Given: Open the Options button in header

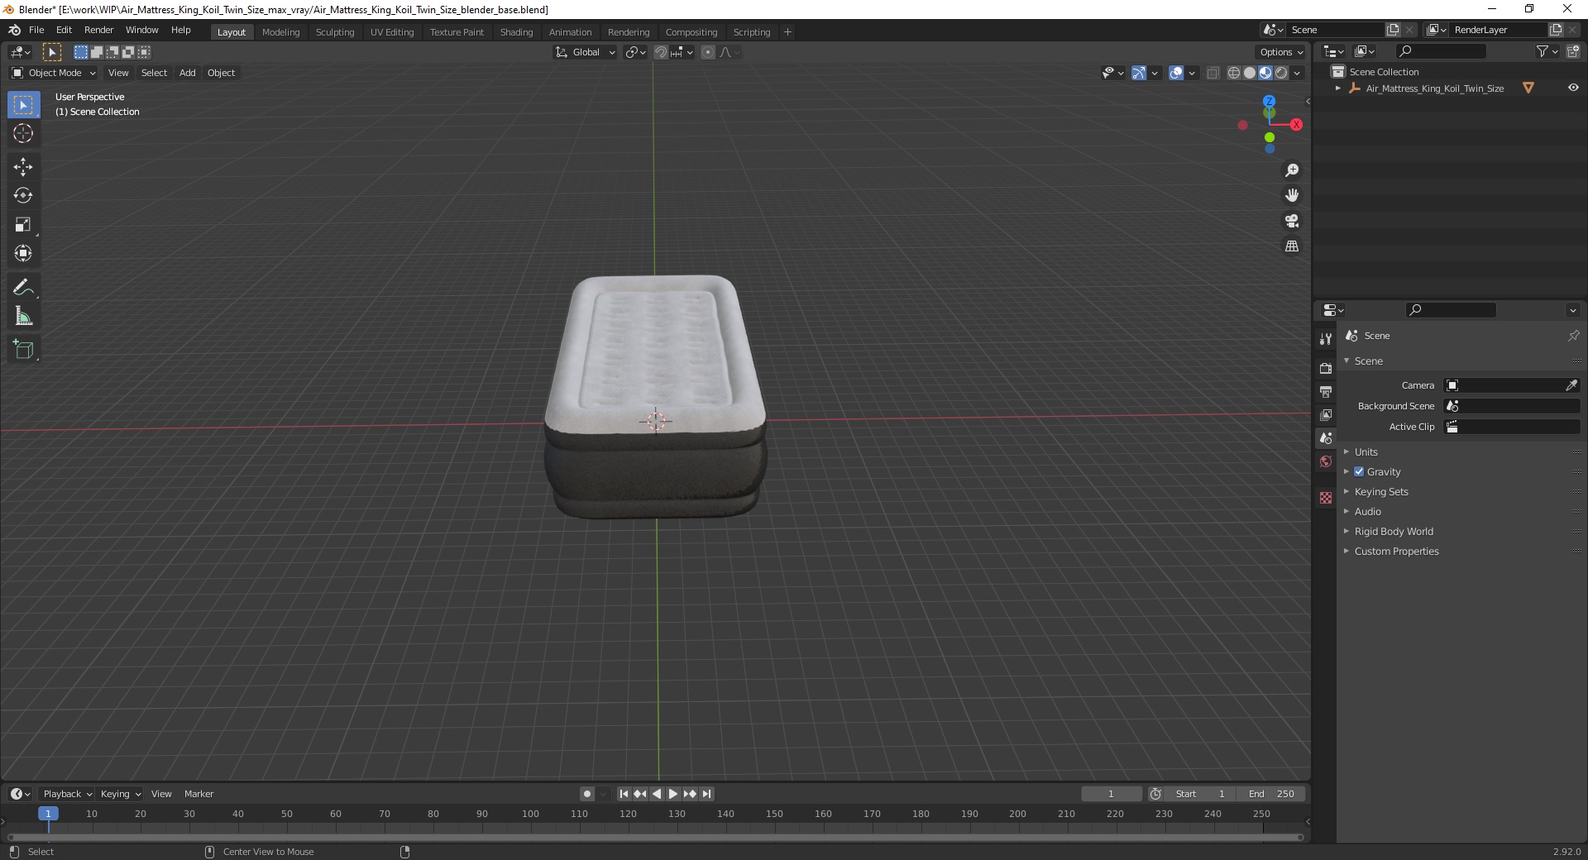Looking at the screenshot, I should pyautogui.click(x=1280, y=52).
